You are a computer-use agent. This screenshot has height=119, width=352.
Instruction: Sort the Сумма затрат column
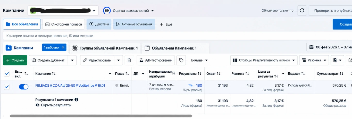(x=341, y=74)
